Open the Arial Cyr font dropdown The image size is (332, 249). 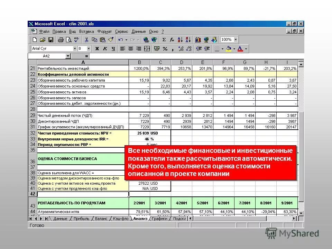pos(75,48)
